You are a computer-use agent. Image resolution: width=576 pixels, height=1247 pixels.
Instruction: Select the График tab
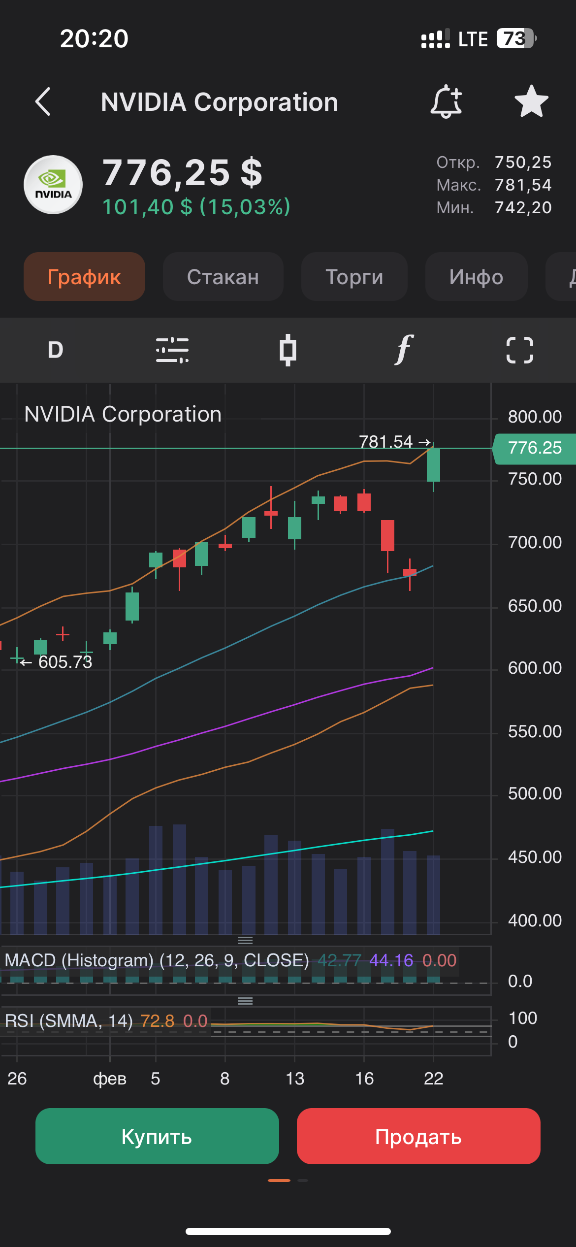(x=84, y=277)
